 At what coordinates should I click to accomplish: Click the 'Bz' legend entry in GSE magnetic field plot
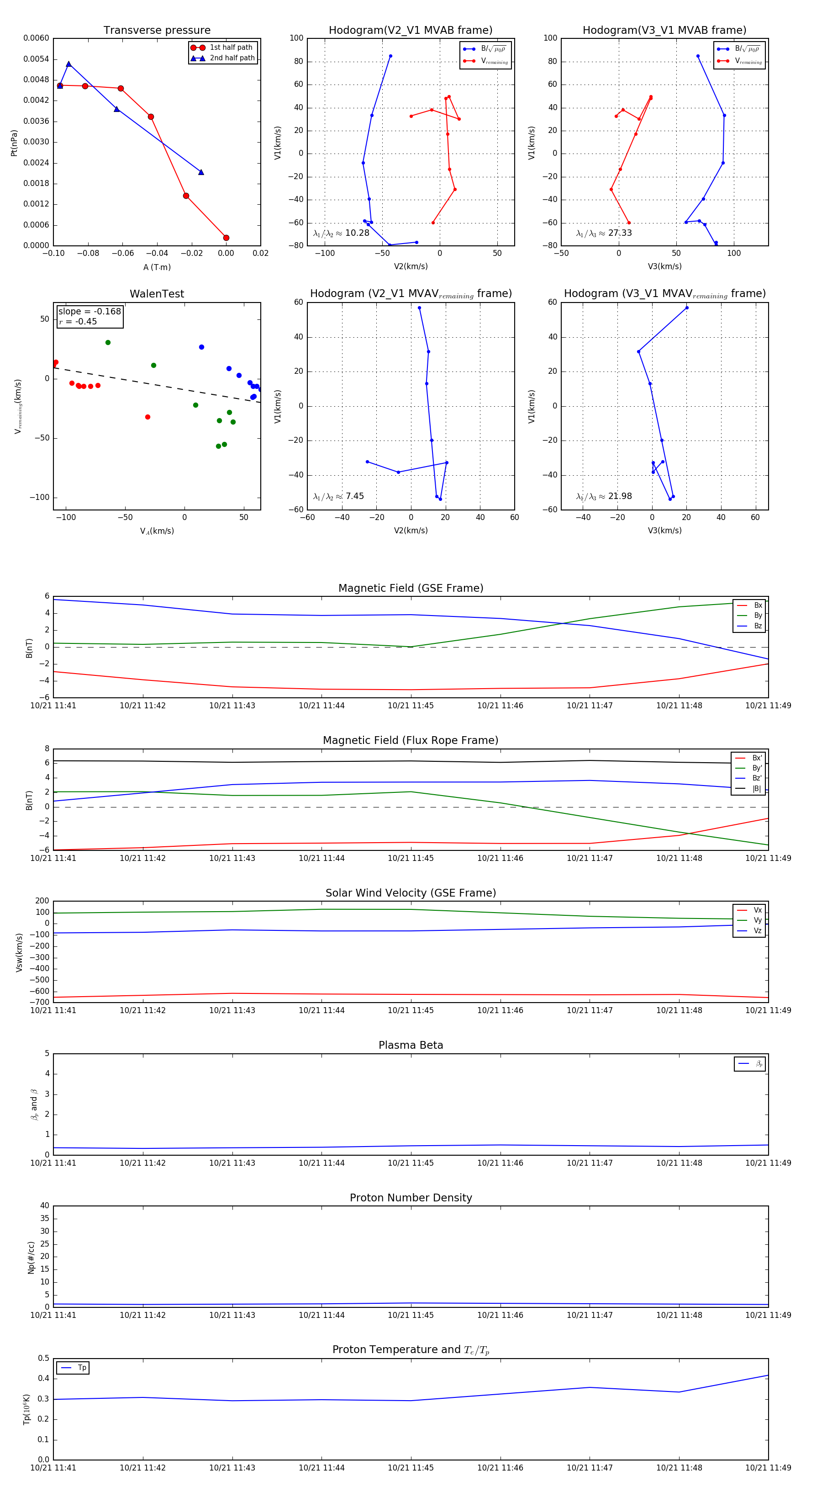pos(749,626)
